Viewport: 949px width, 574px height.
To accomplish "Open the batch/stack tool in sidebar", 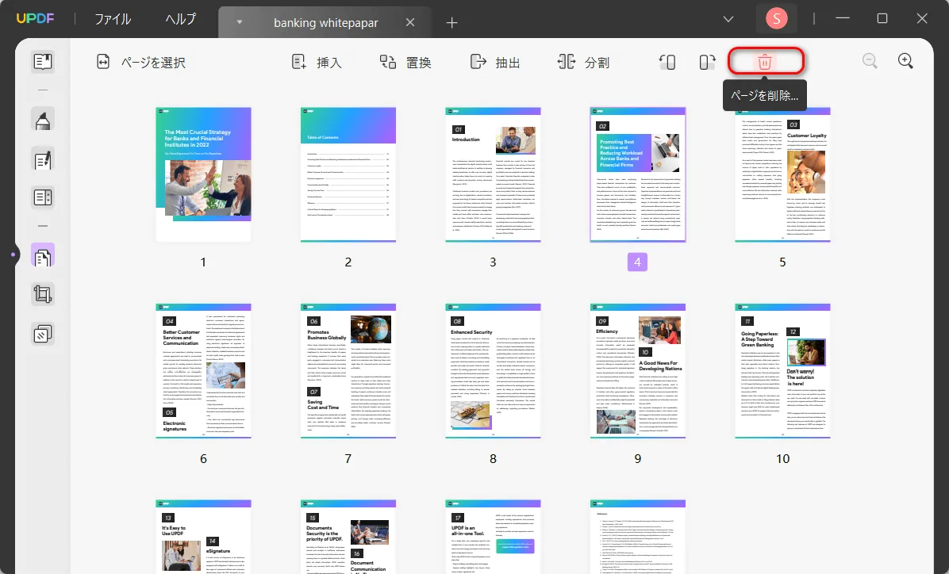I will tap(43, 334).
